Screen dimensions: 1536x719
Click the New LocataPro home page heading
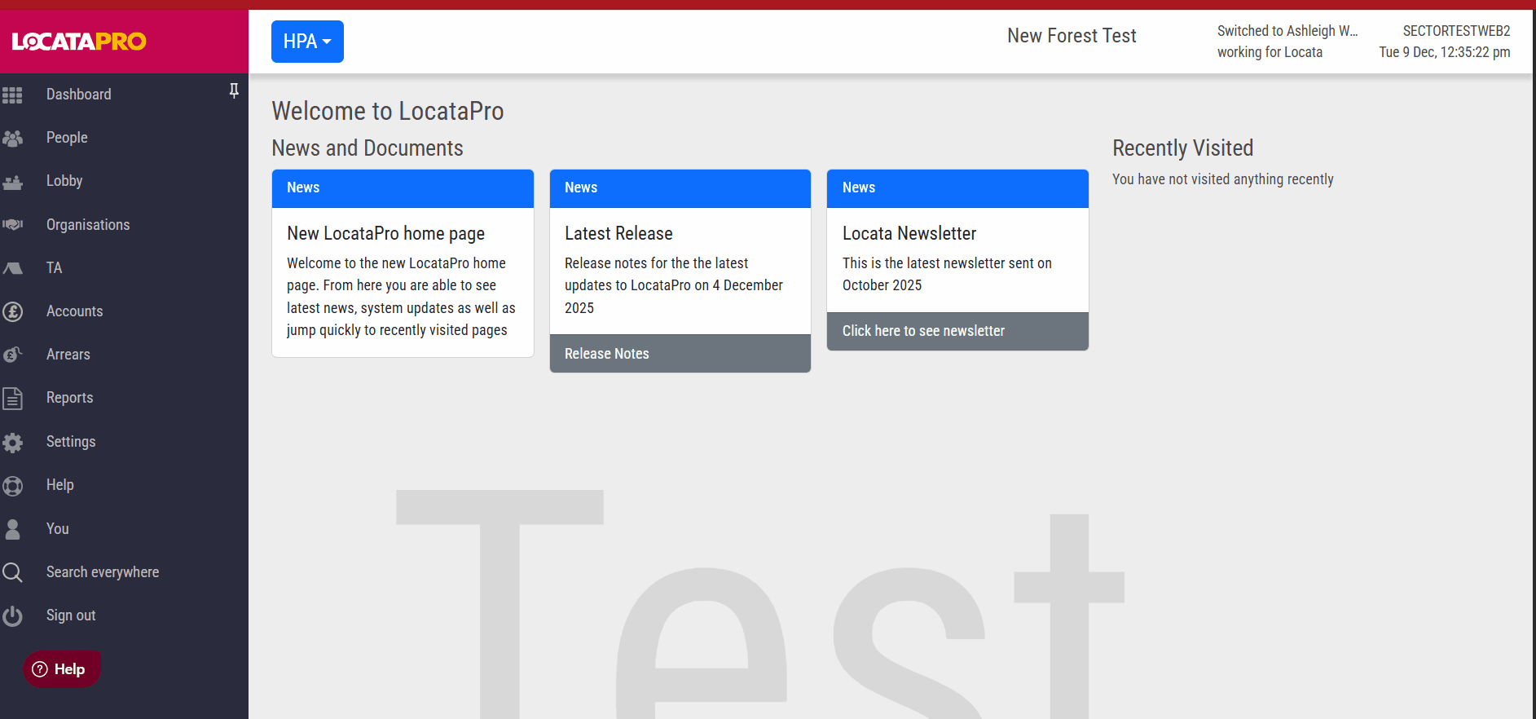point(385,234)
